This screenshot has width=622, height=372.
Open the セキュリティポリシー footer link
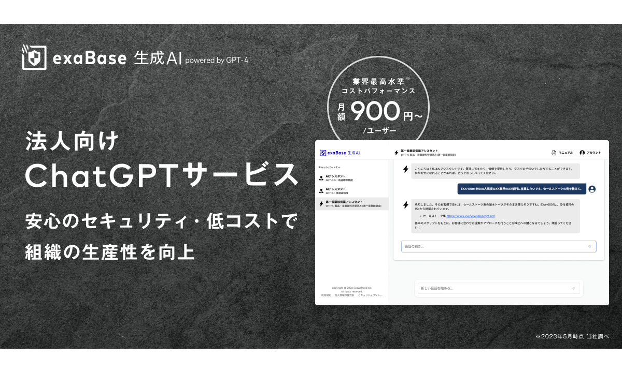pos(370,295)
